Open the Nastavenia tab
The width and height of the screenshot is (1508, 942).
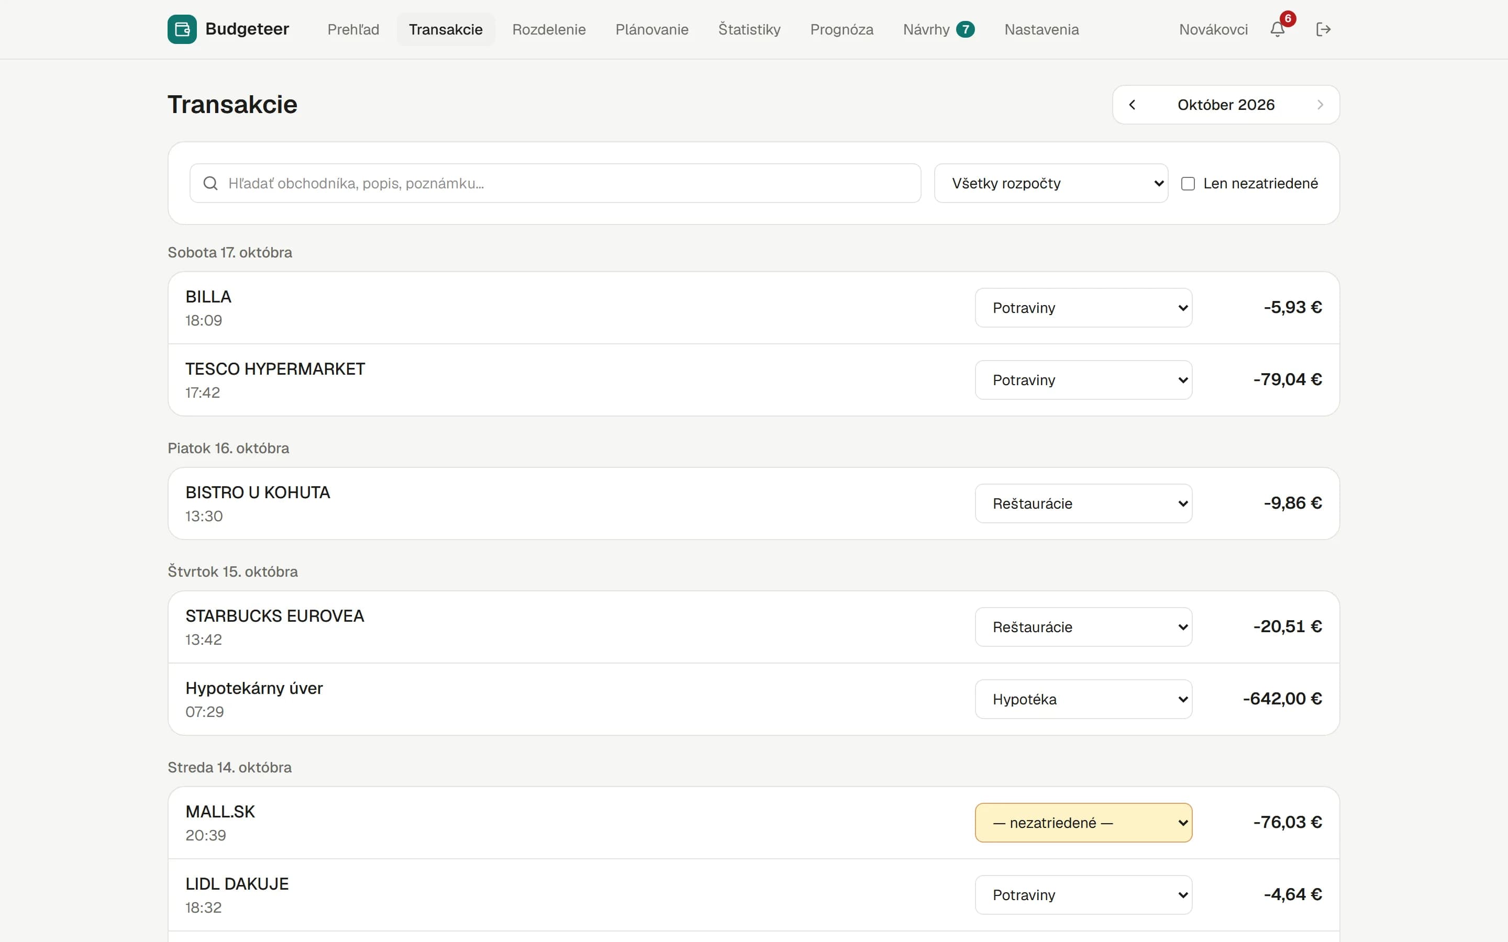click(1041, 29)
